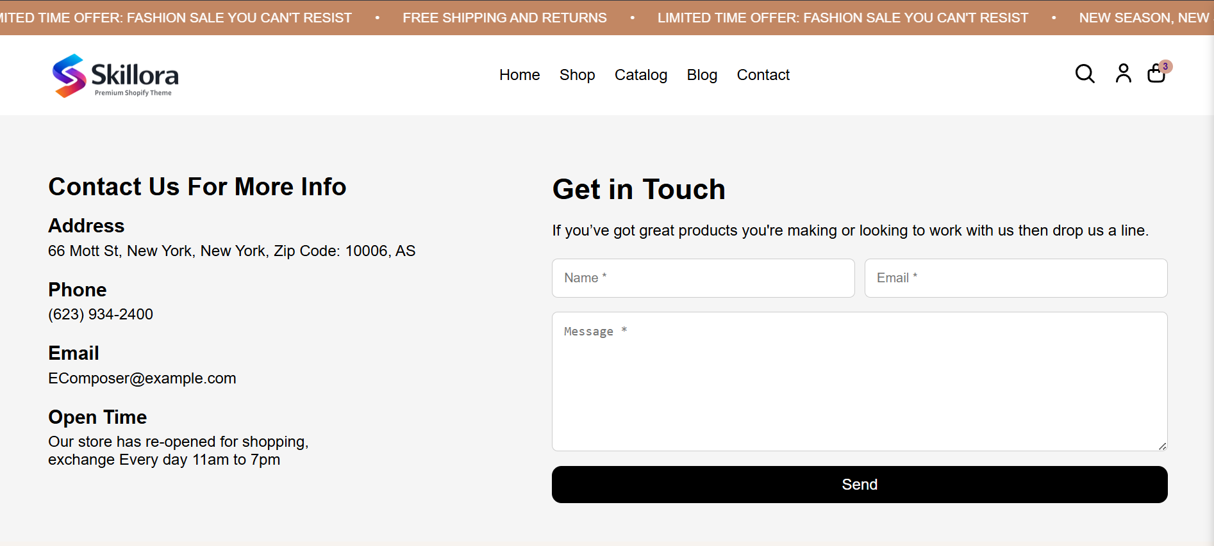Screen dimensions: 1214x546
Task: Click the EComposer@example.com email address
Action: (142, 378)
